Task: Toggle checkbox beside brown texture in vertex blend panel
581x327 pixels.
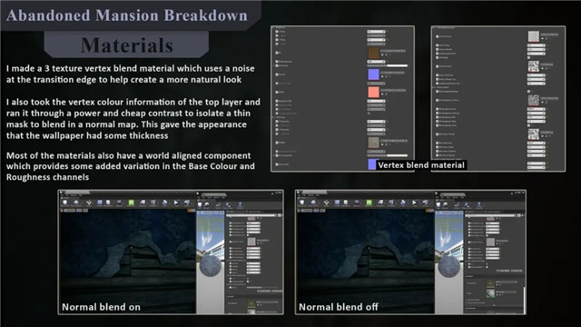Action: (x=277, y=53)
